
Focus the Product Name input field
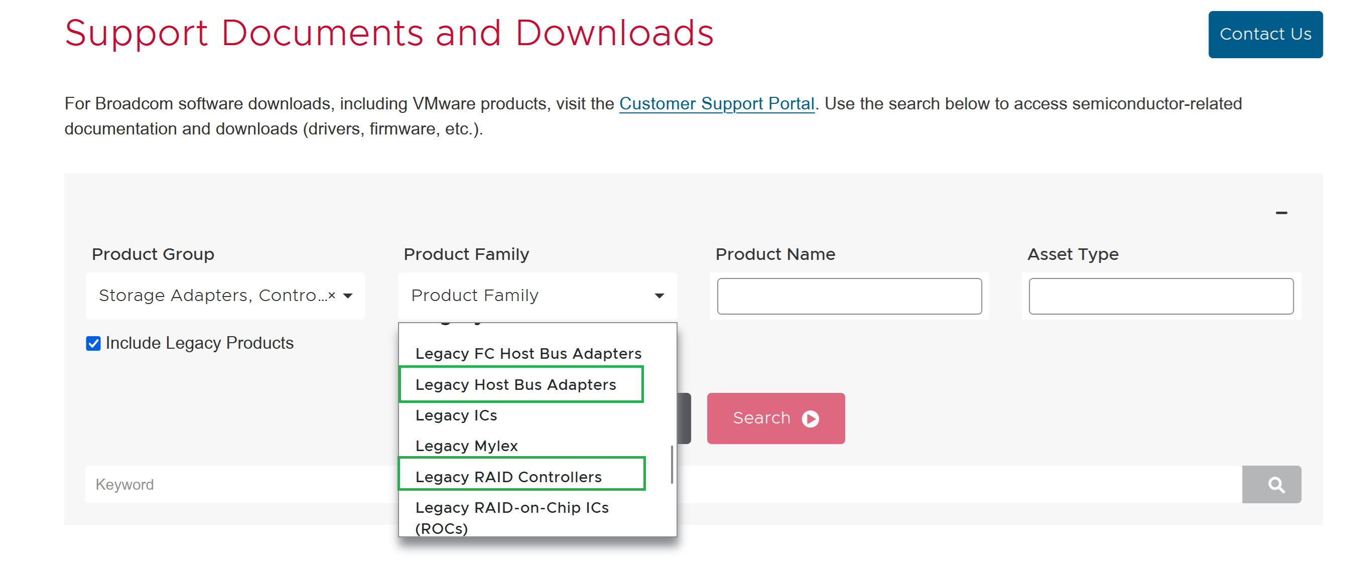[849, 296]
